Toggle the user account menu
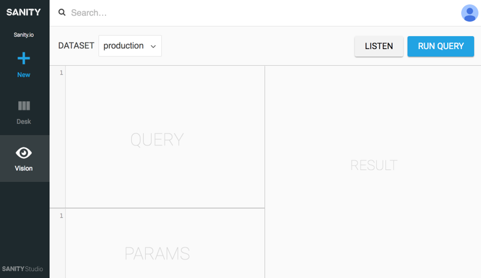The height and width of the screenshot is (278, 481). coord(468,13)
